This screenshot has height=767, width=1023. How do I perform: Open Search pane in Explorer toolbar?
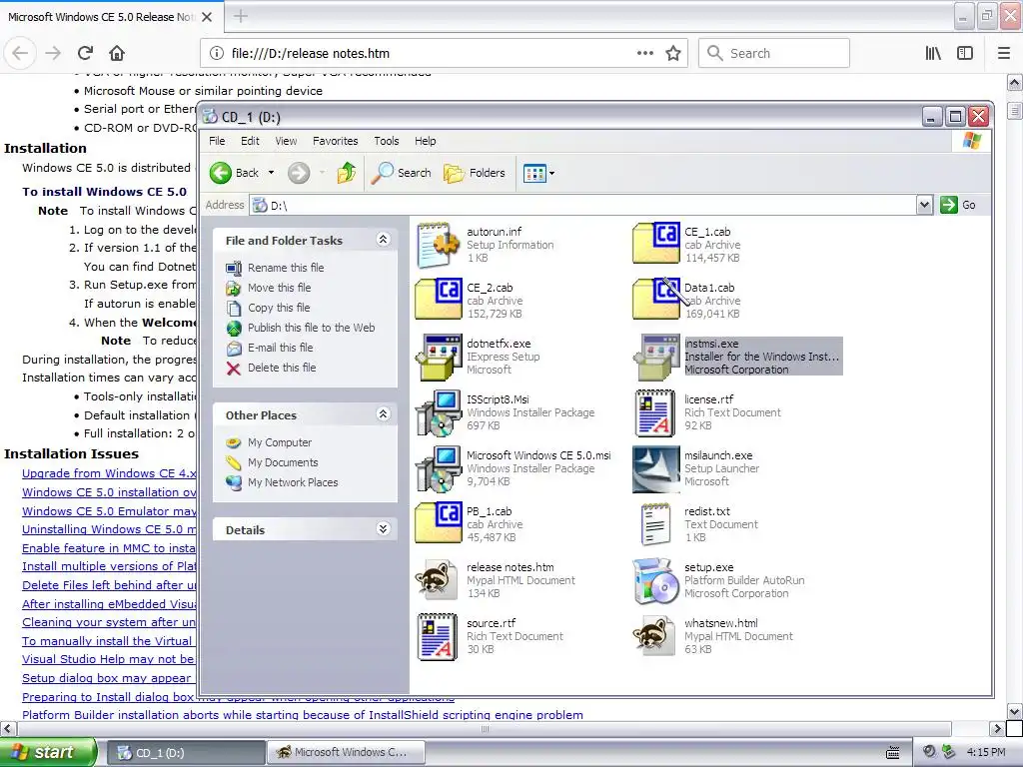click(x=402, y=173)
